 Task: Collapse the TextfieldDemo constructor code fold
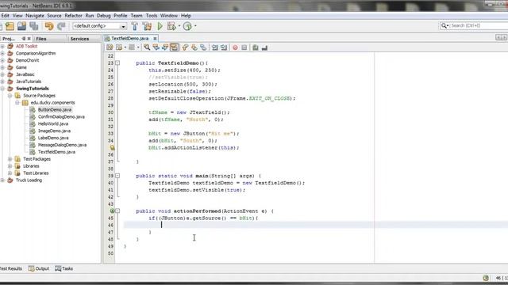click(117, 63)
